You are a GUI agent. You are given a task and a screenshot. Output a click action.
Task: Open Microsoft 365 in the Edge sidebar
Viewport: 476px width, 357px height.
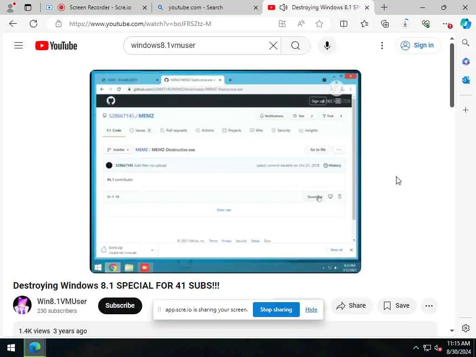[466, 62]
